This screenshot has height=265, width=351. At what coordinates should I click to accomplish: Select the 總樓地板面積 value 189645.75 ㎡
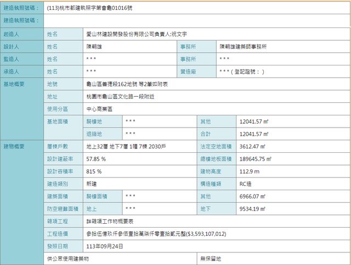coord(256,159)
